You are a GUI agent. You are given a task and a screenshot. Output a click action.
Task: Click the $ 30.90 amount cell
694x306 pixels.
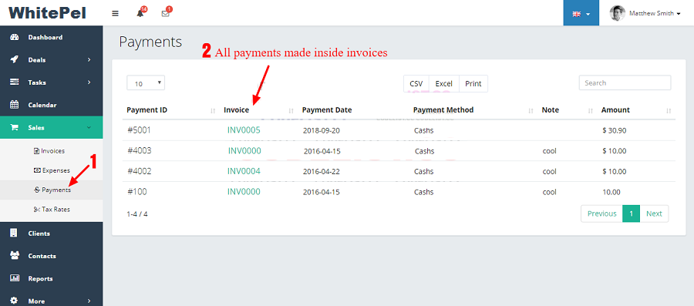coord(615,130)
